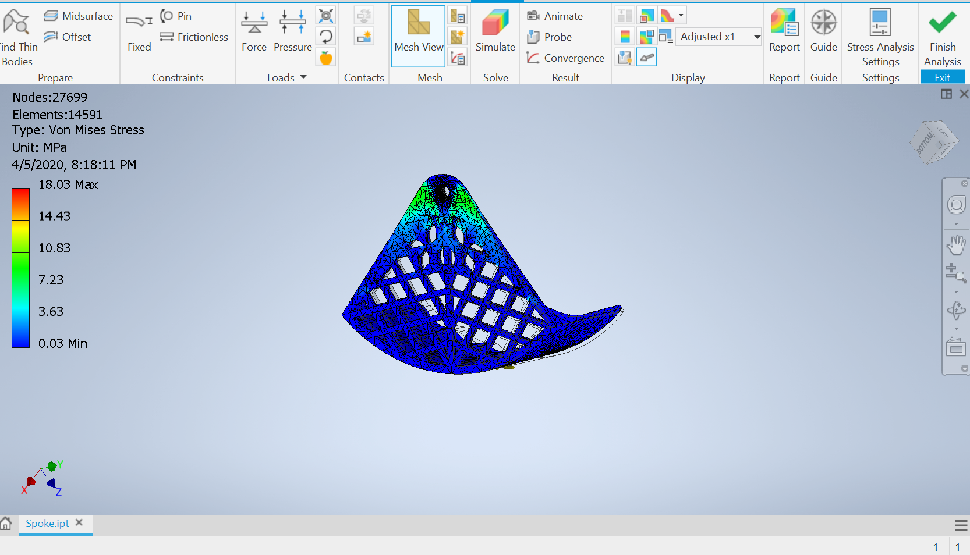970x555 pixels.
Task: Open Full Navigation Wheel
Action: tap(956, 205)
